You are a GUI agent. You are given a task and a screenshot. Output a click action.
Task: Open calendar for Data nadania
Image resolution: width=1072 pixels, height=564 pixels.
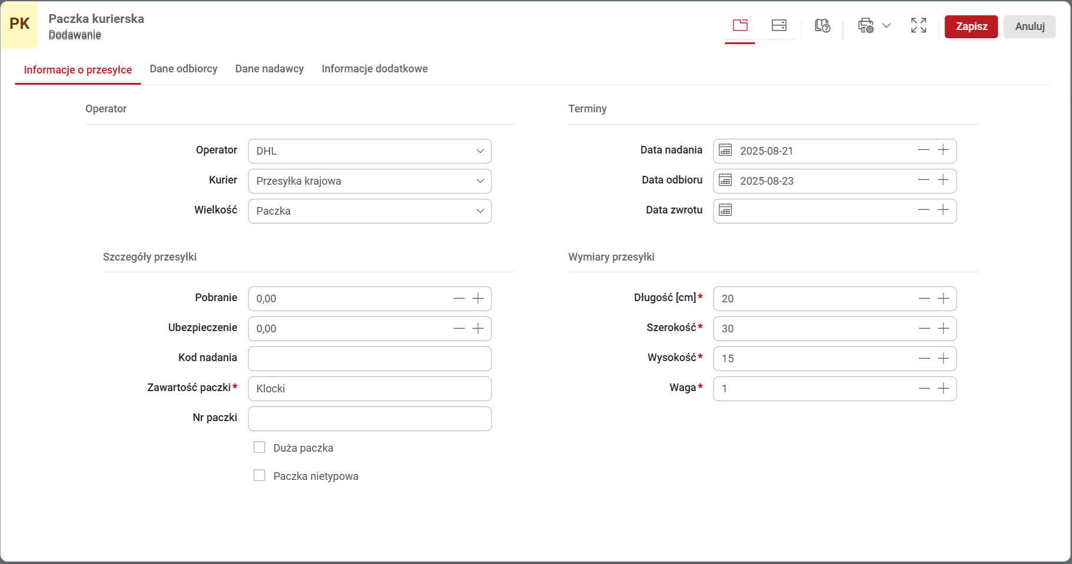[x=725, y=151]
